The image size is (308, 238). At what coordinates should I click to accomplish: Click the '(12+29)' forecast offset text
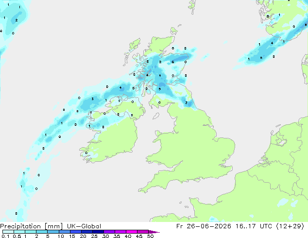[291, 226]
